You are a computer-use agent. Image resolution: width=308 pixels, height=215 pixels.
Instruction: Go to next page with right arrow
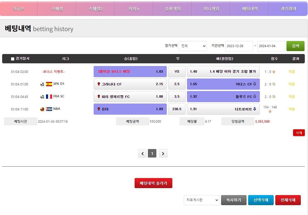(163, 154)
